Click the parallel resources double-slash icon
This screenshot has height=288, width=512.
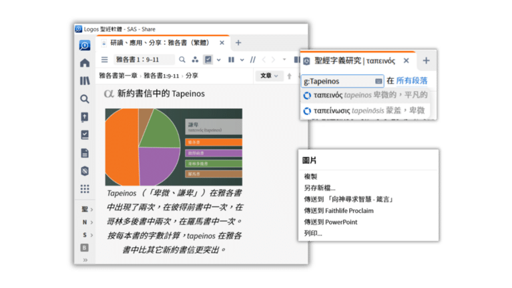253,59
